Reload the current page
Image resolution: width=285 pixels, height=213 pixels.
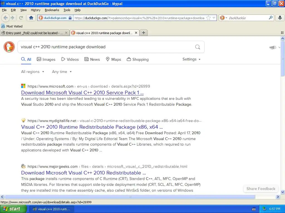[x=21, y=18]
